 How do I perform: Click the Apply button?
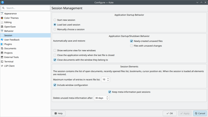(x=185, y=113)
